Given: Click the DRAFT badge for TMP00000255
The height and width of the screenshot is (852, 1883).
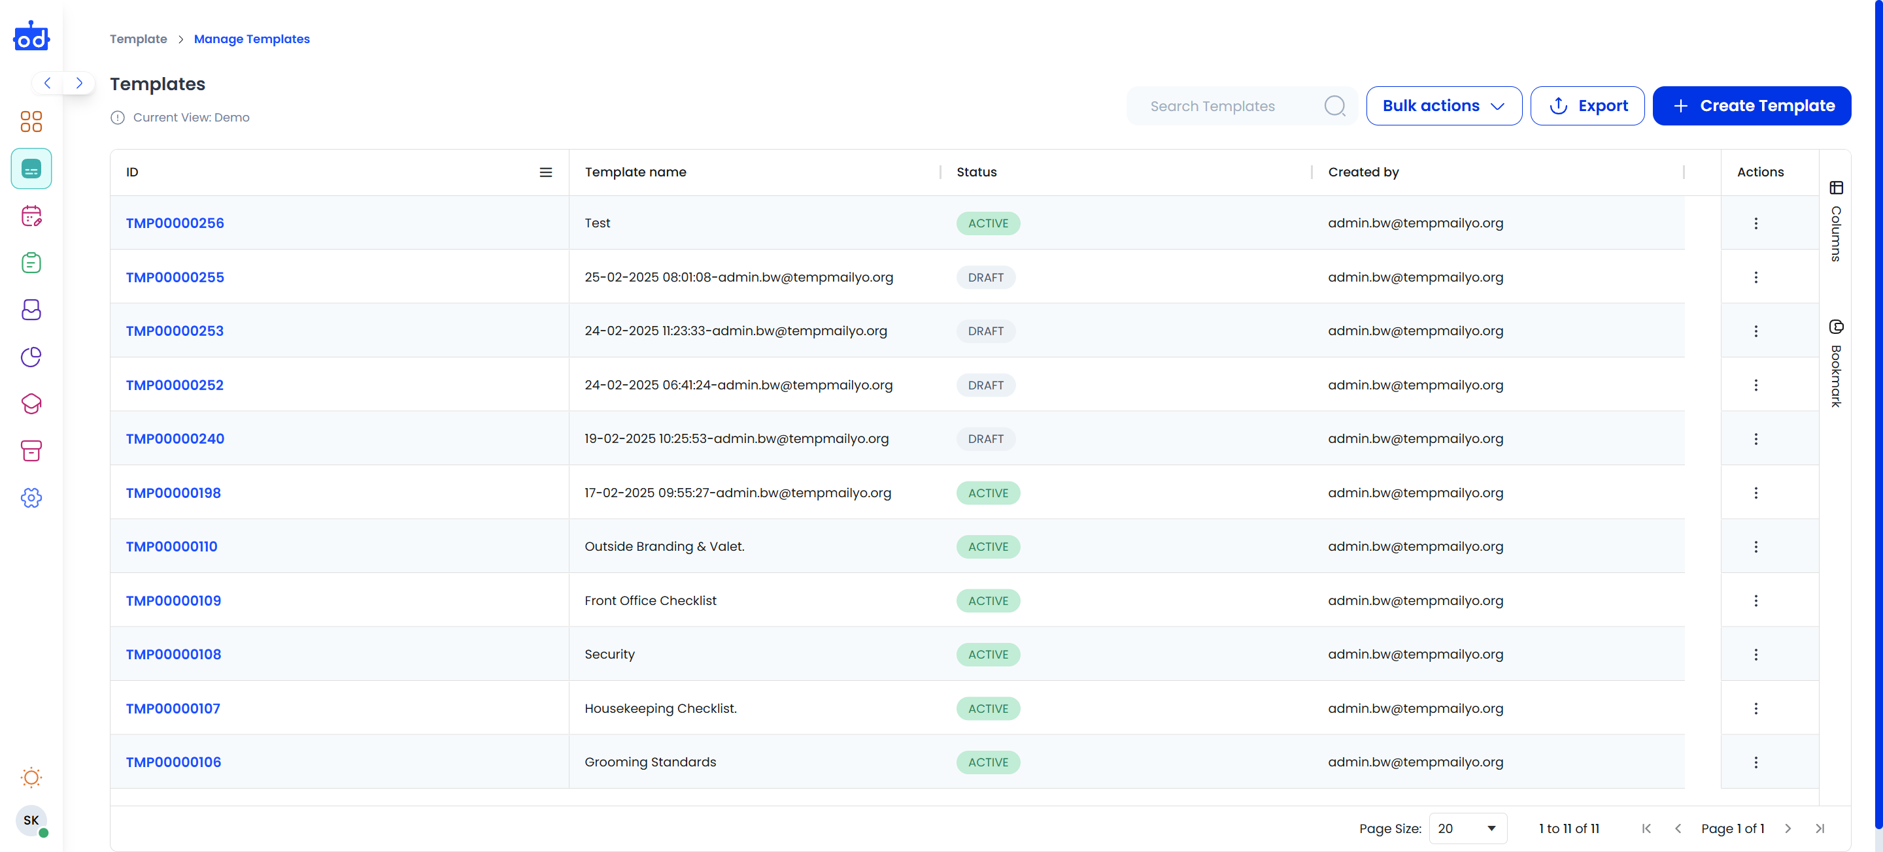Looking at the screenshot, I should 986,278.
